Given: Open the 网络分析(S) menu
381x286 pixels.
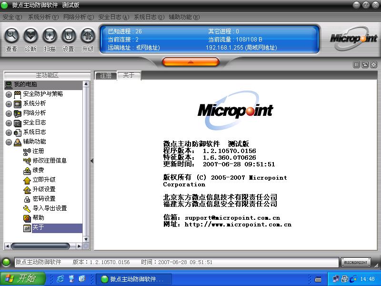Looking at the screenshot, I should (79, 17).
